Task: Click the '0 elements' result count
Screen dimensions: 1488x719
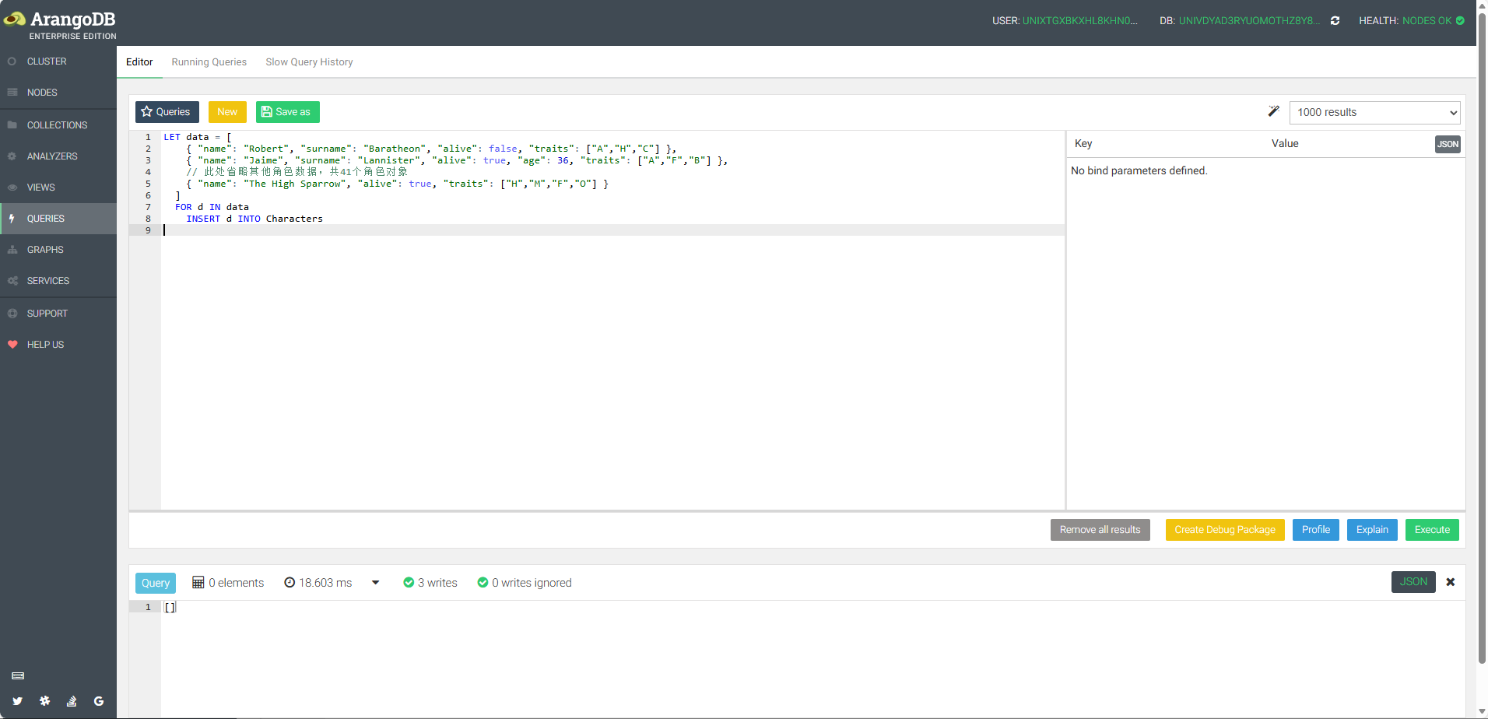Action: [x=228, y=583]
